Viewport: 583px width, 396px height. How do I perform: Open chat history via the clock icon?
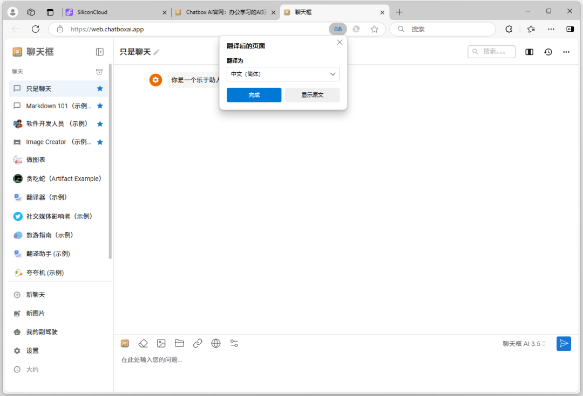[548, 51]
